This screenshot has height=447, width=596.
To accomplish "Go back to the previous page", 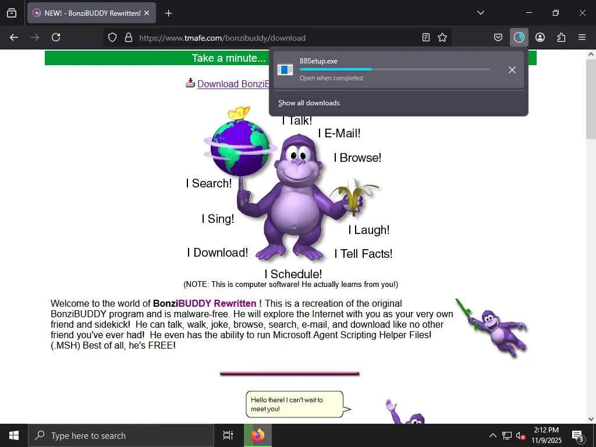I will tap(14, 37).
